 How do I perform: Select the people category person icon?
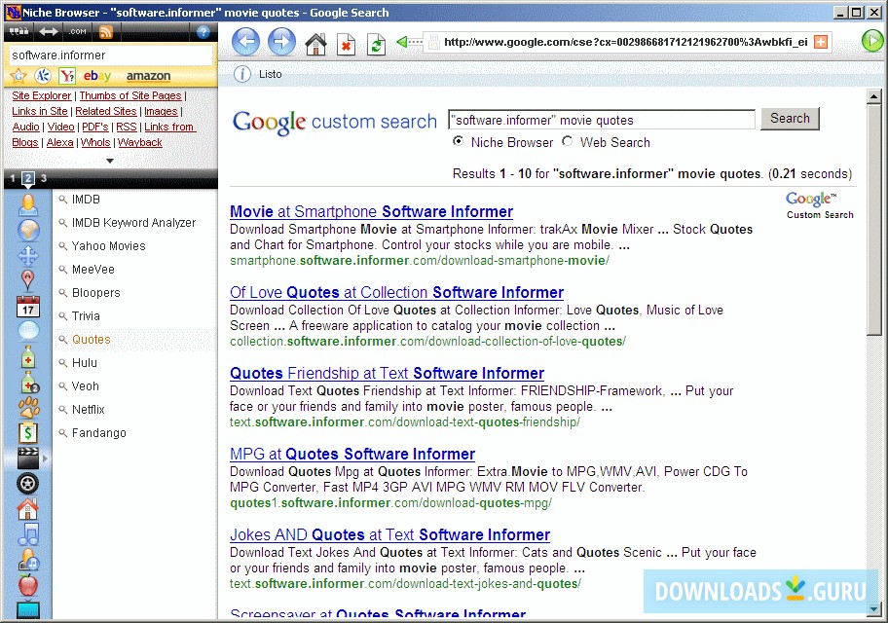pos(27,204)
